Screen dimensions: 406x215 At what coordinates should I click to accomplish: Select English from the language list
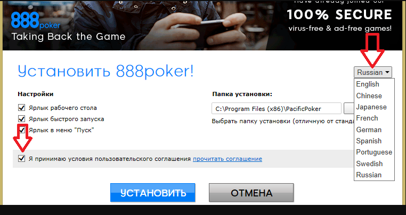[x=368, y=84]
